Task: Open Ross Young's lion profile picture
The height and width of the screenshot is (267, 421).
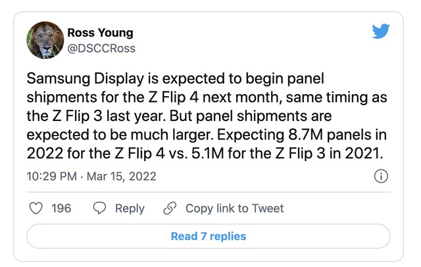Action: [x=45, y=40]
